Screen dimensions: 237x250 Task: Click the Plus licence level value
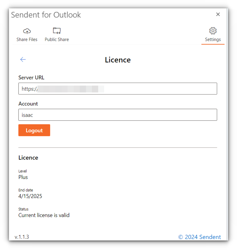[23, 177]
